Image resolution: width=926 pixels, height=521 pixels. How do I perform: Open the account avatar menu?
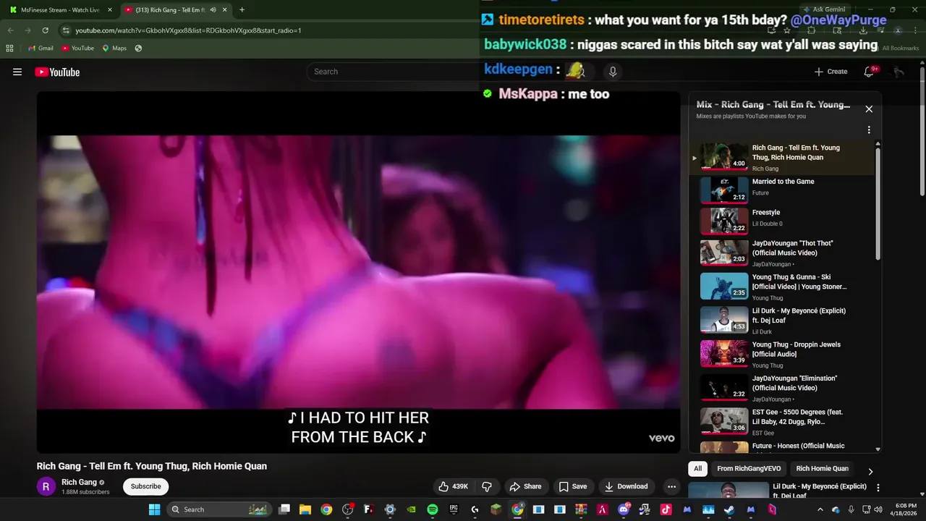(899, 72)
